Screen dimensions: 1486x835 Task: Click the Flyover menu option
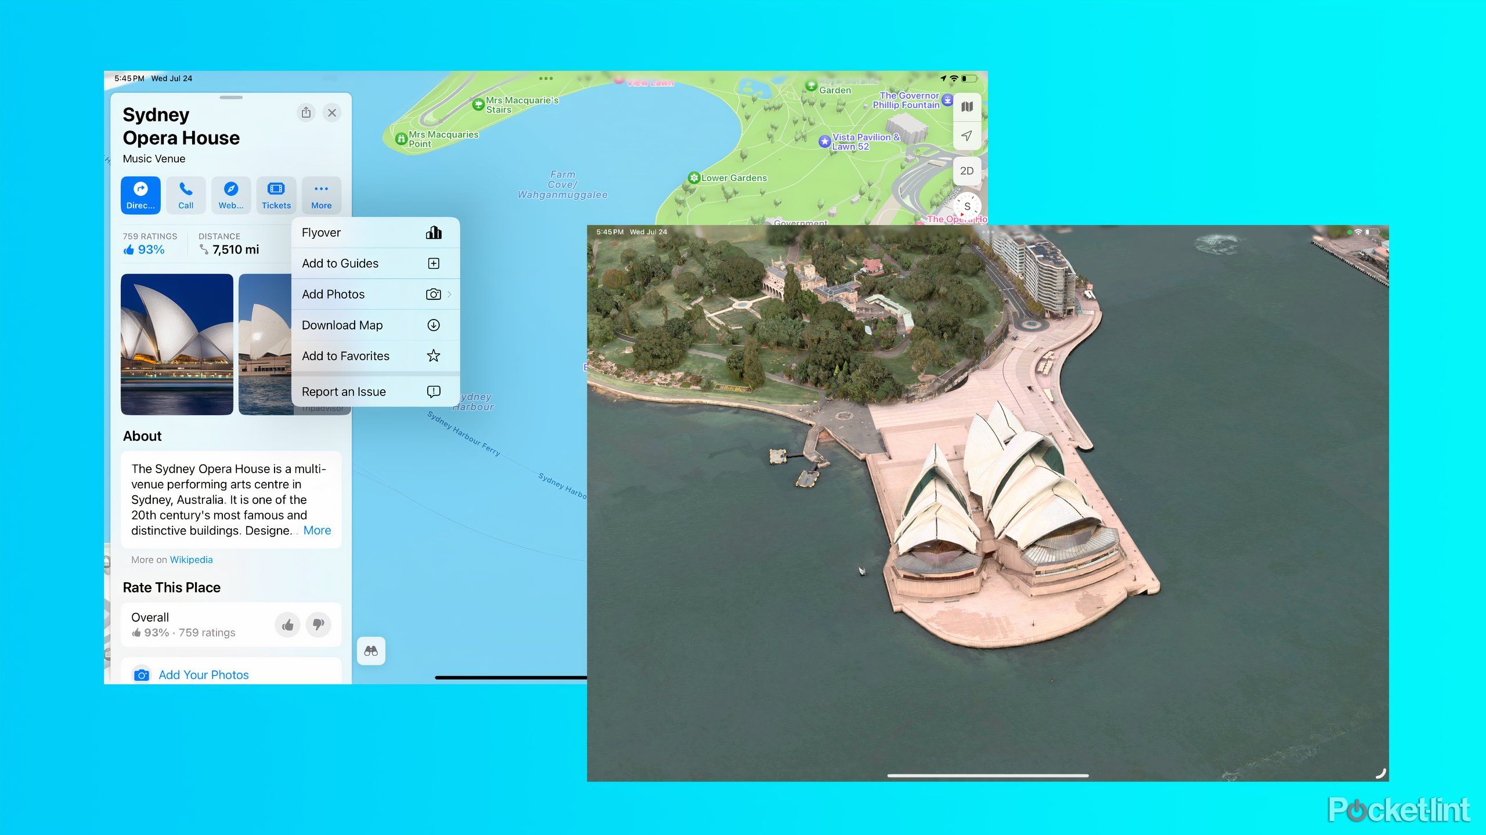[370, 231]
